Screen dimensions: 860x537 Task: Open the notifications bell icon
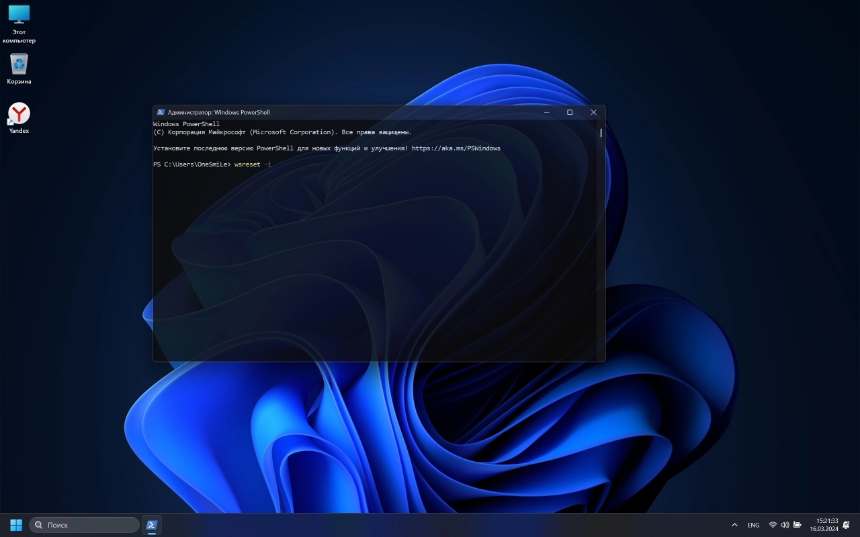(x=847, y=525)
